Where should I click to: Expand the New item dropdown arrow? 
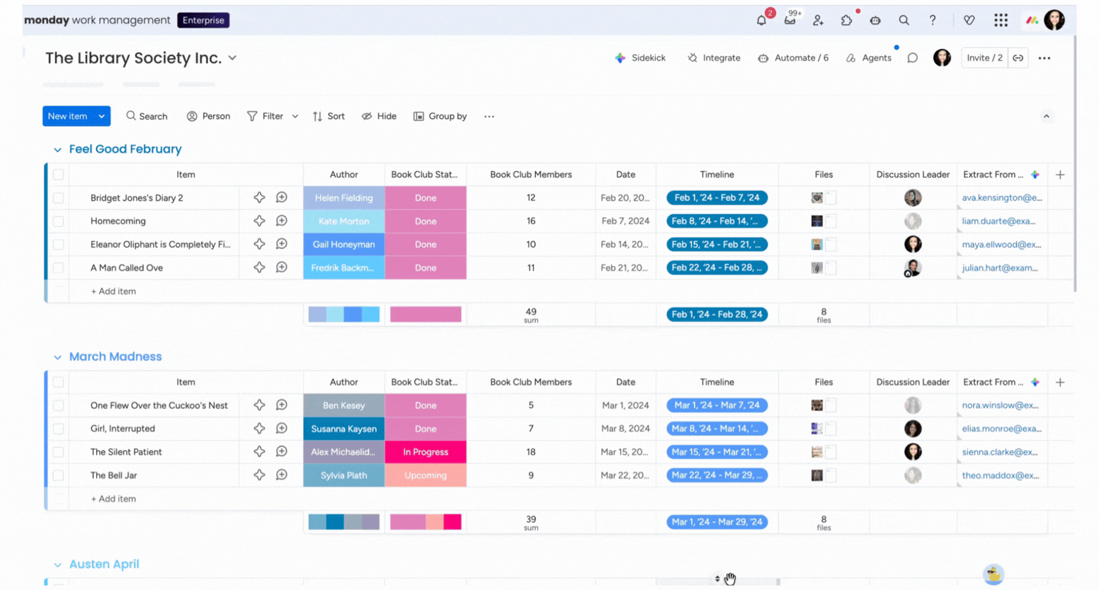coord(101,117)
